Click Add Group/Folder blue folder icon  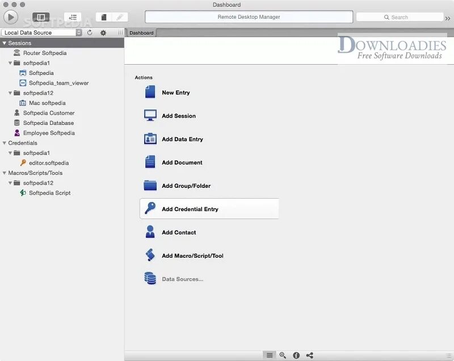150,185
